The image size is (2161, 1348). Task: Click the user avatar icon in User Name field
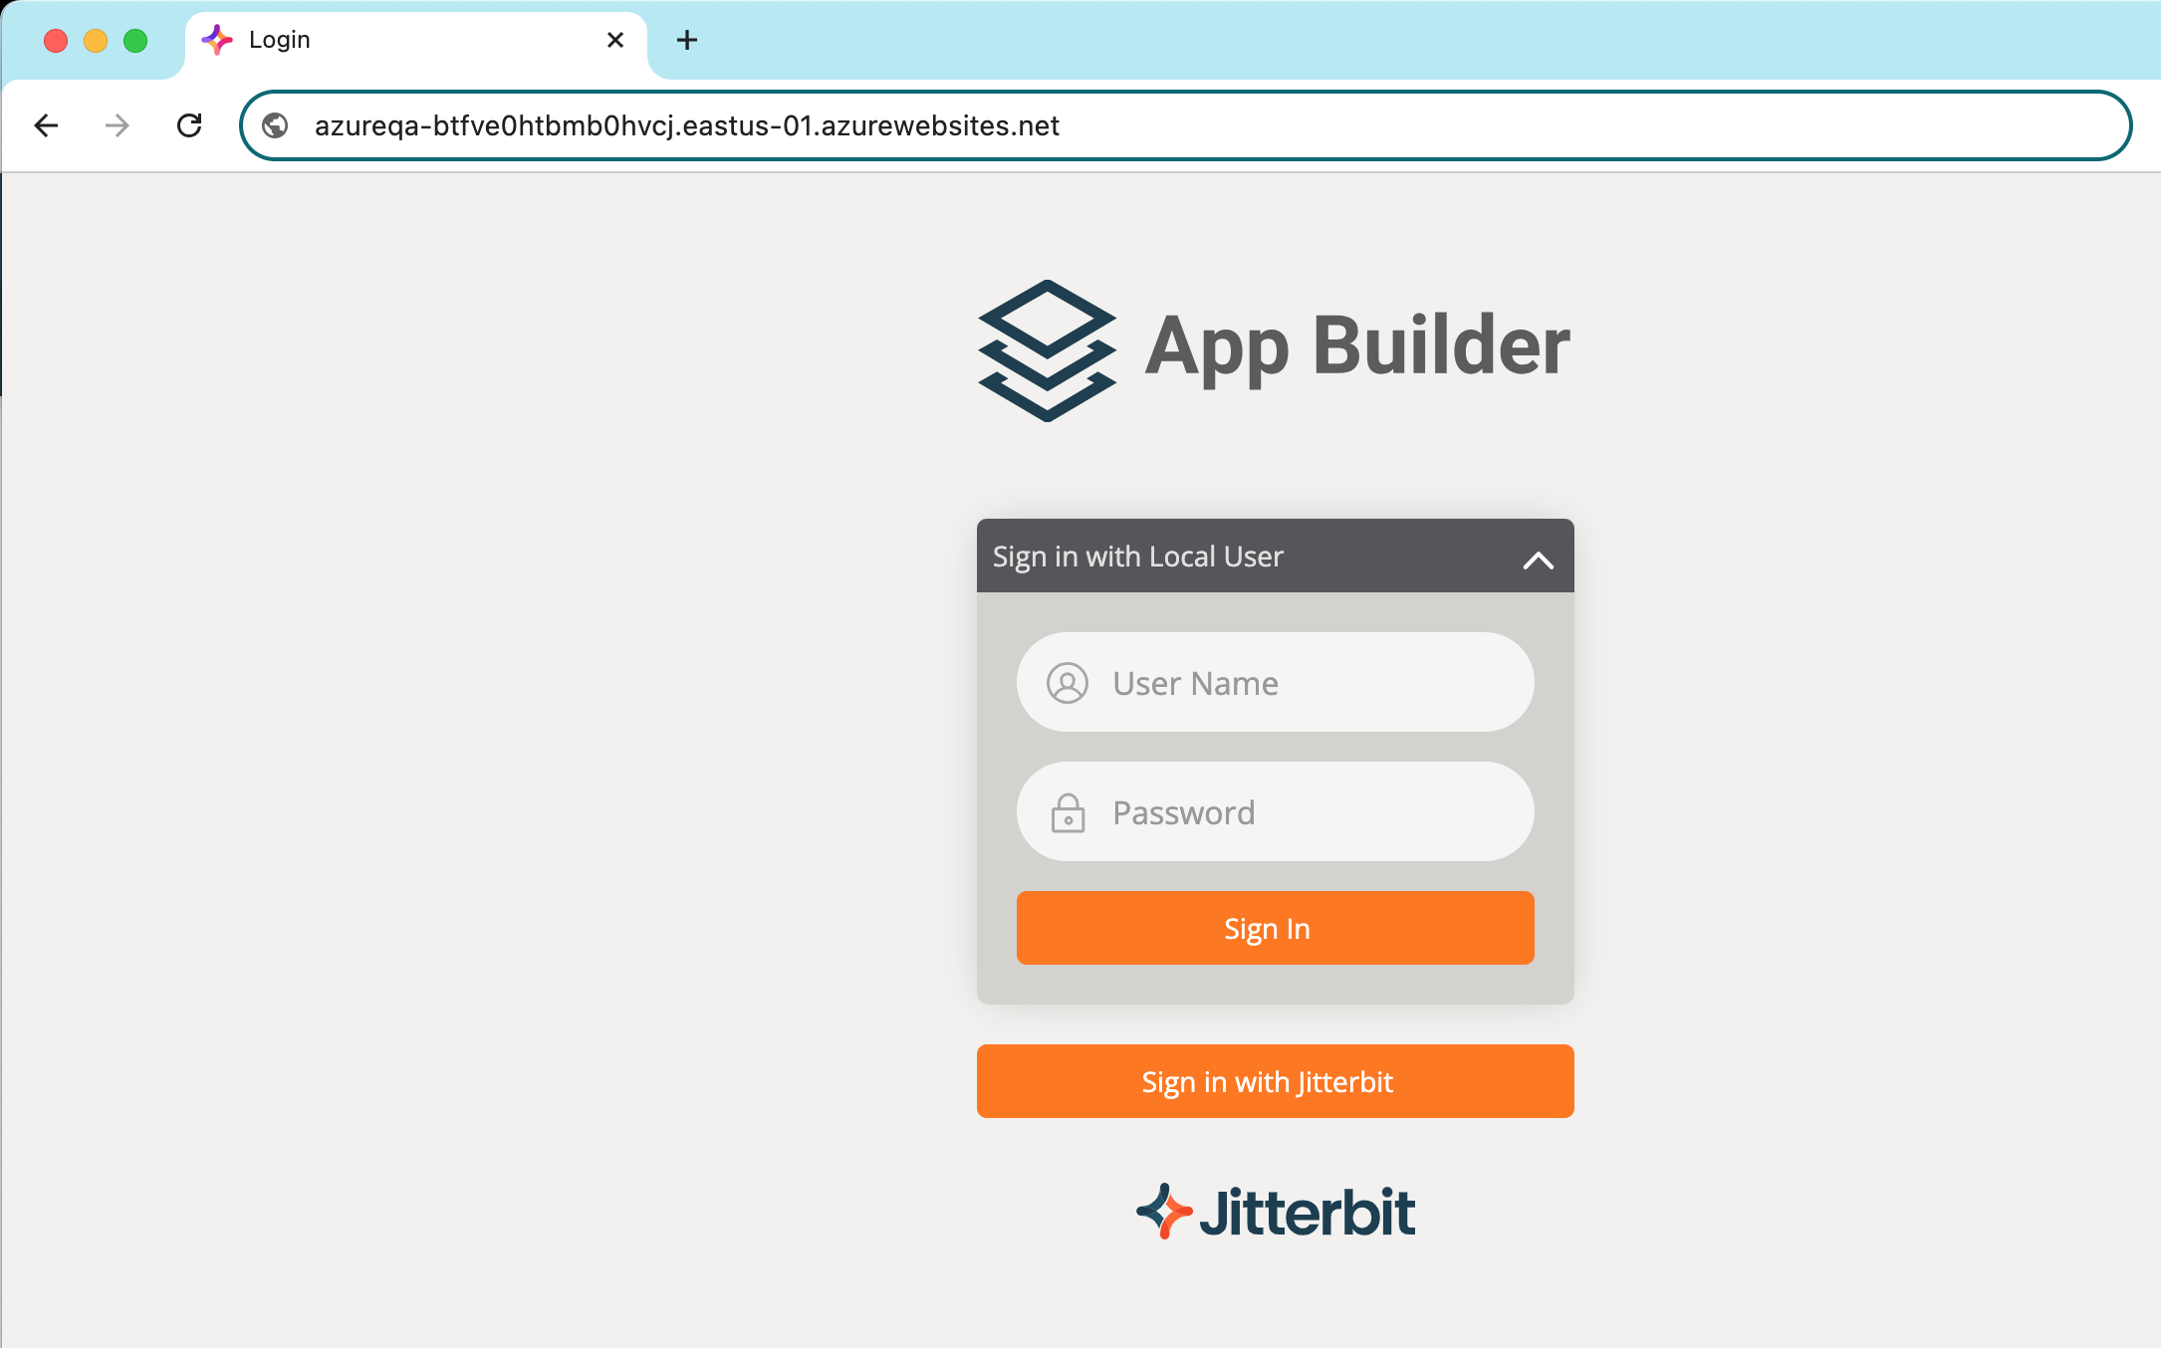tap(1068, 683)
